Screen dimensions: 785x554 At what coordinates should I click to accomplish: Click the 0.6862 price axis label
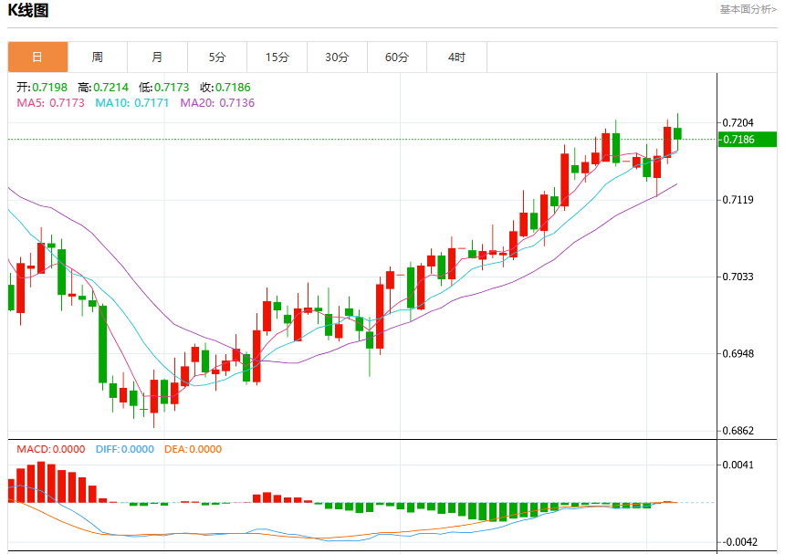pyautogui.click(x=738, y=431)
